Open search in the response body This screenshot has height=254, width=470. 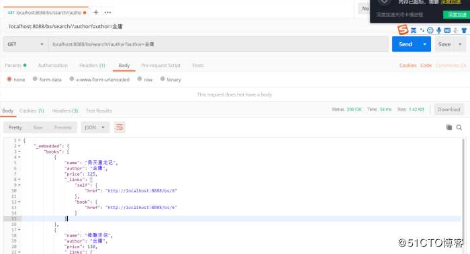coord(459,127)
